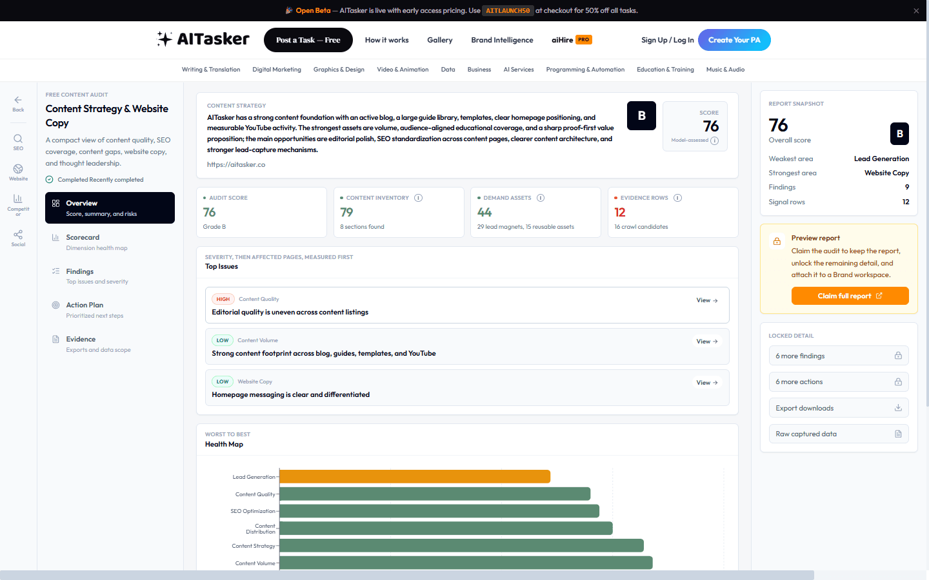The image size is (929, 580).
Task: Click the 6 more findings row
Action: click(839, 356)
